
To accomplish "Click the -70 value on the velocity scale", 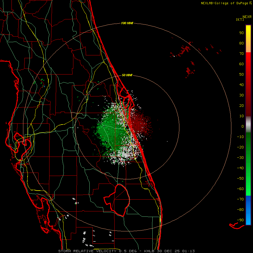I will point(240,199).
